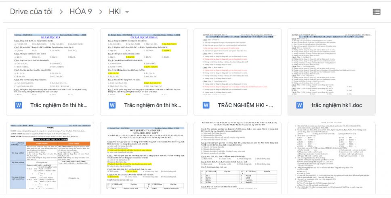Open thumbnail preview with red text lines
Screen dimensions: 391x198
(238, 64)
